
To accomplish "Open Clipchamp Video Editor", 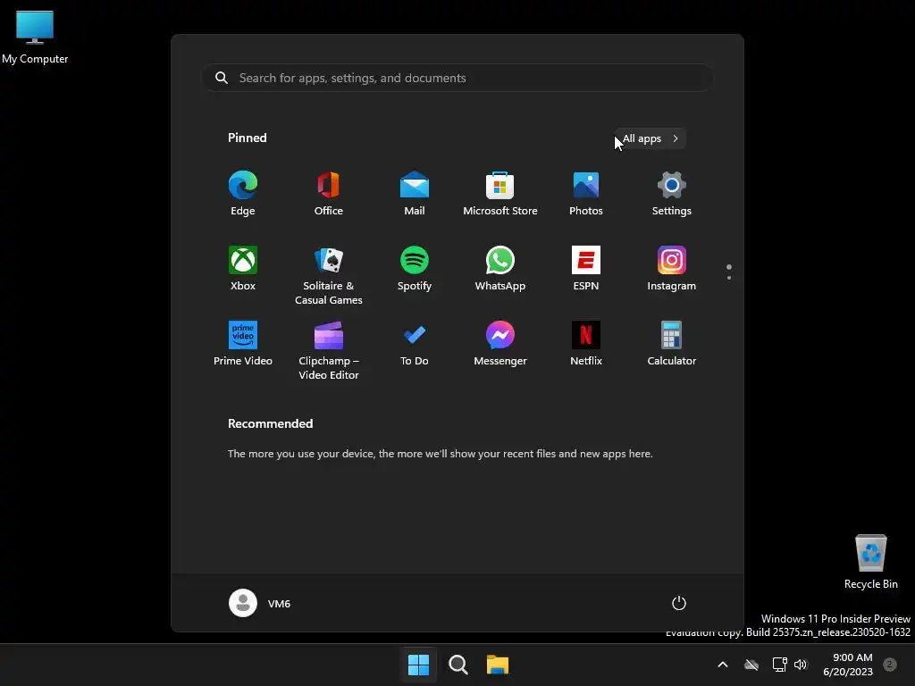I will tap(329, 350).
